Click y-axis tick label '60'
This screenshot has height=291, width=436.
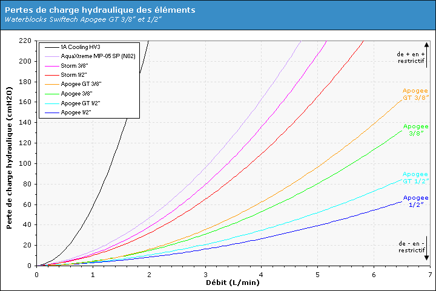(27, 204)
